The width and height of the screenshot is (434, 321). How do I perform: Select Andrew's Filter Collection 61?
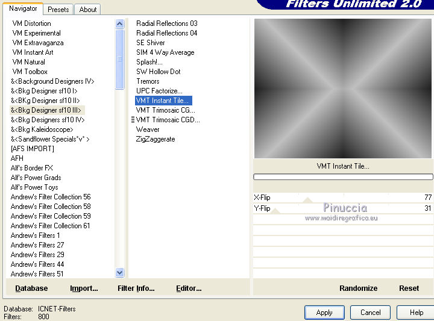[51, 226]
